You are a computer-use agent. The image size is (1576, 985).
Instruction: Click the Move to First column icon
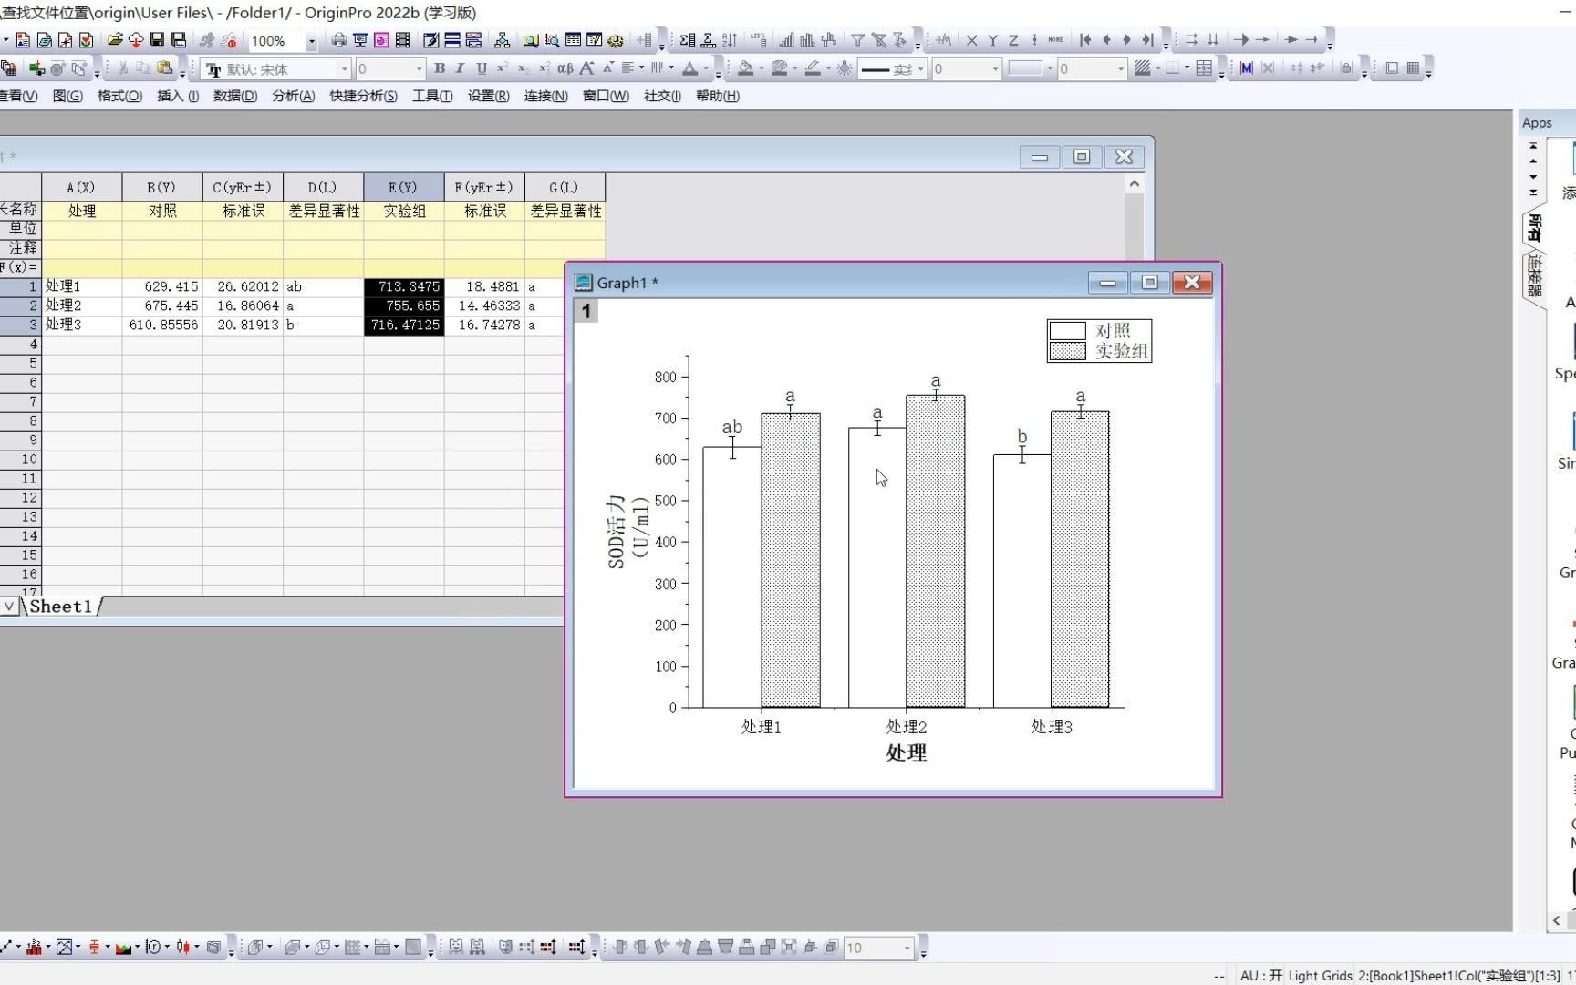(1085, 40)
